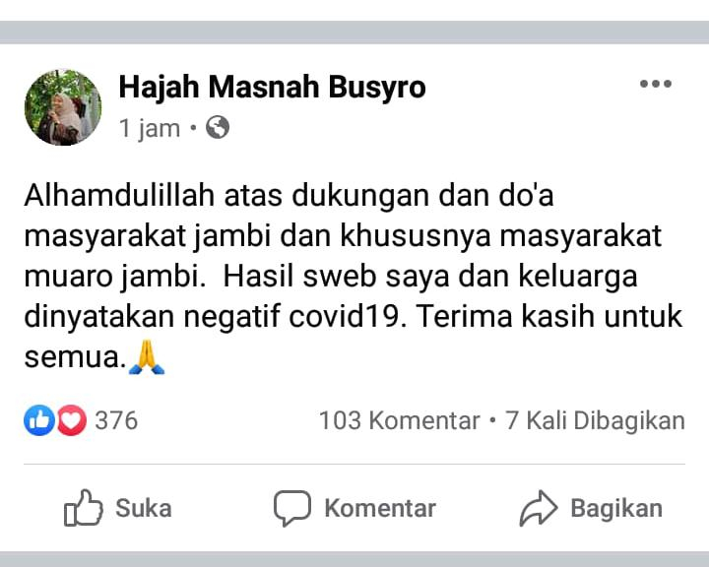Click the '1 jam' post timestamp
Image resolution: width=709 pixels, height=567 pixels.
[150, 128]
